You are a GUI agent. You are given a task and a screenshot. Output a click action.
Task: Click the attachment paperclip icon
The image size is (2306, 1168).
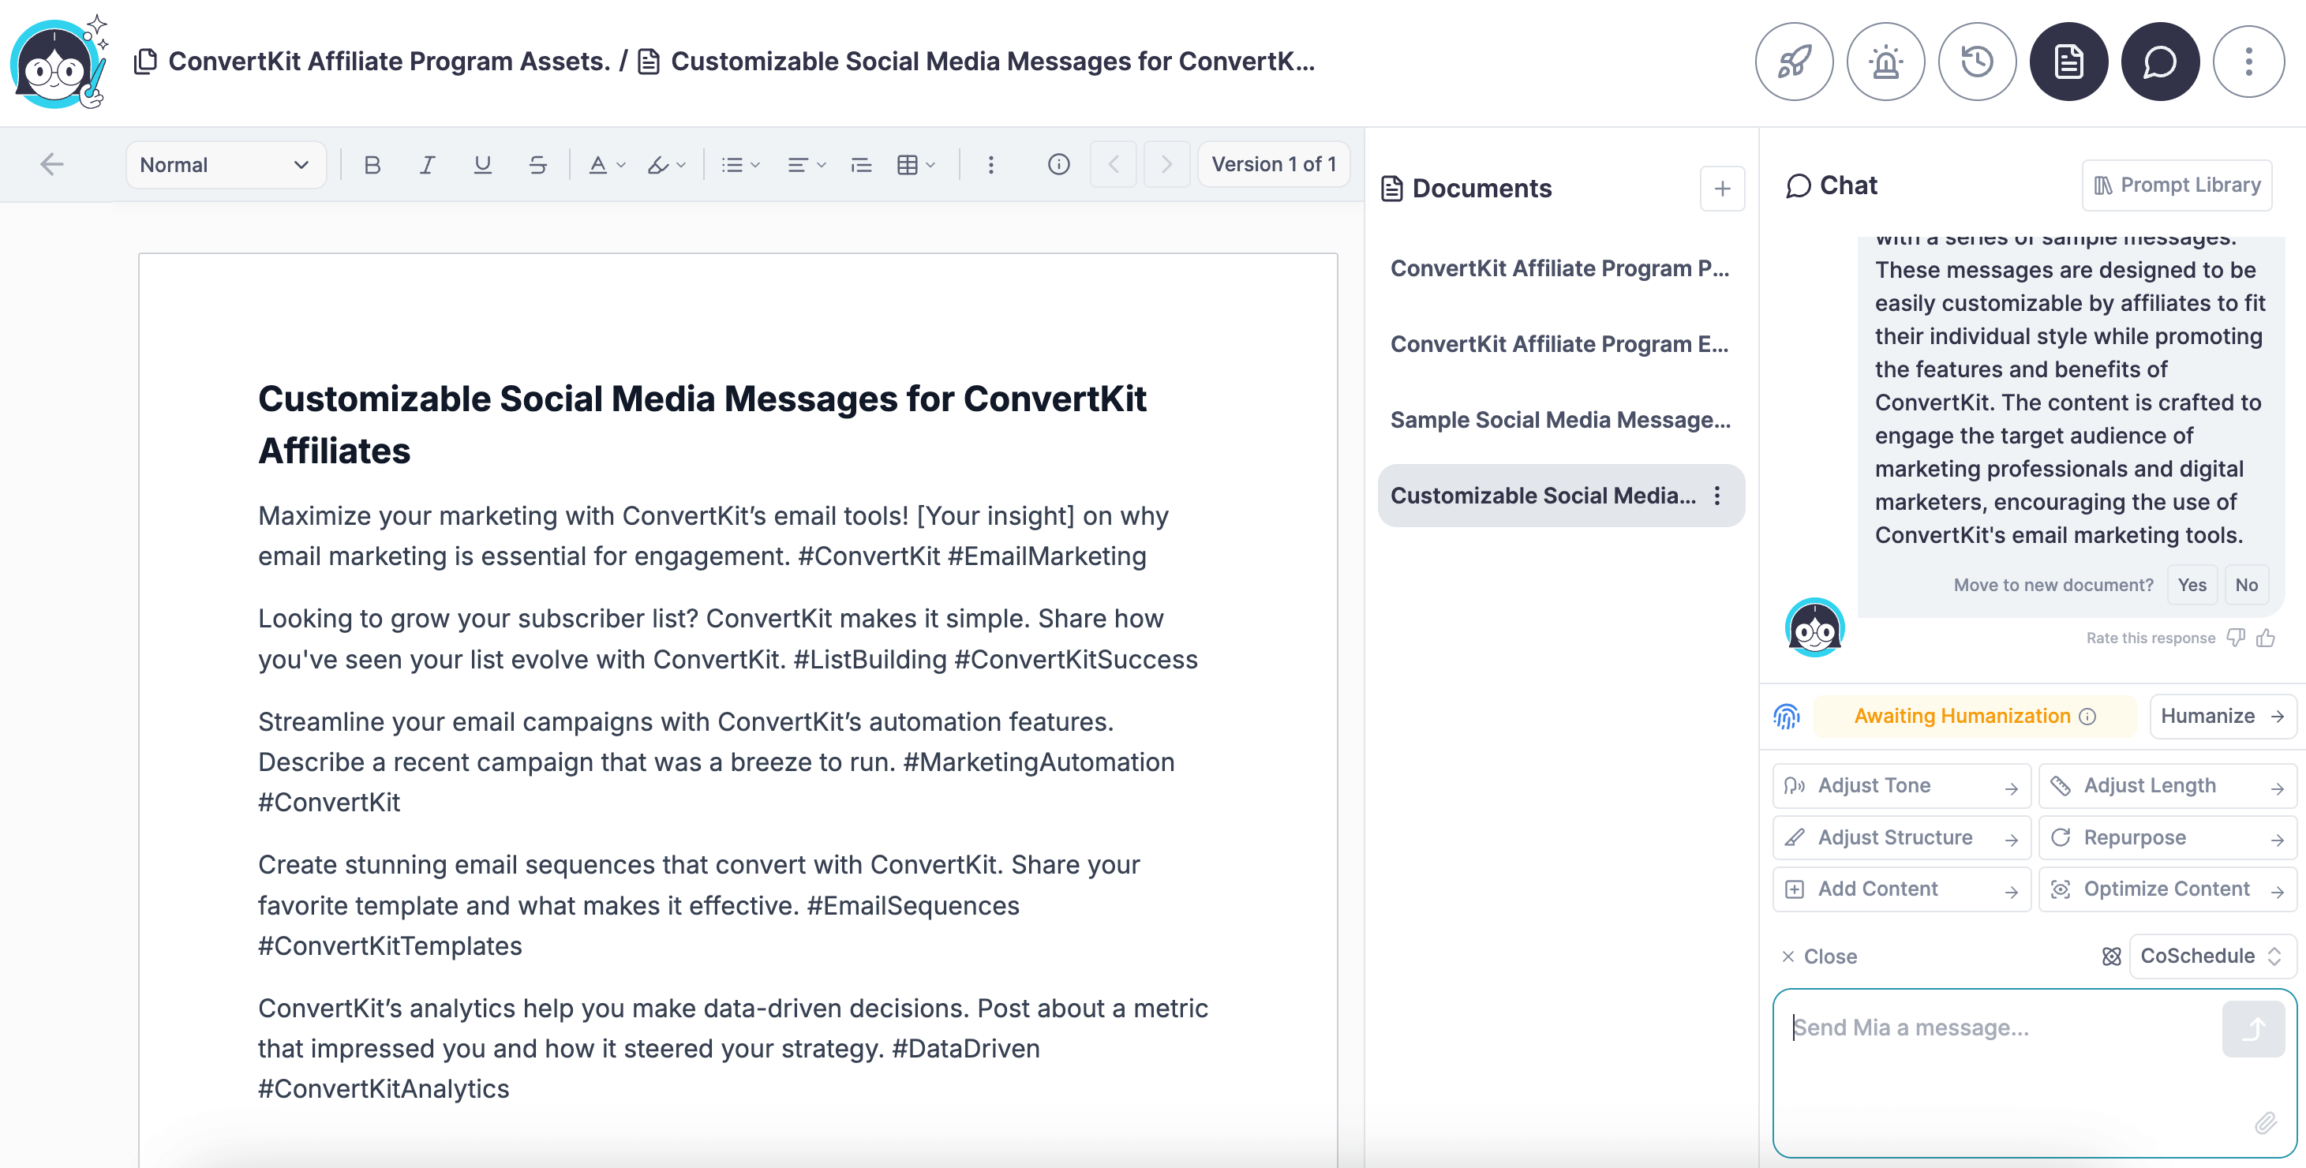pyautogui.click(x=2265, y=1122)
